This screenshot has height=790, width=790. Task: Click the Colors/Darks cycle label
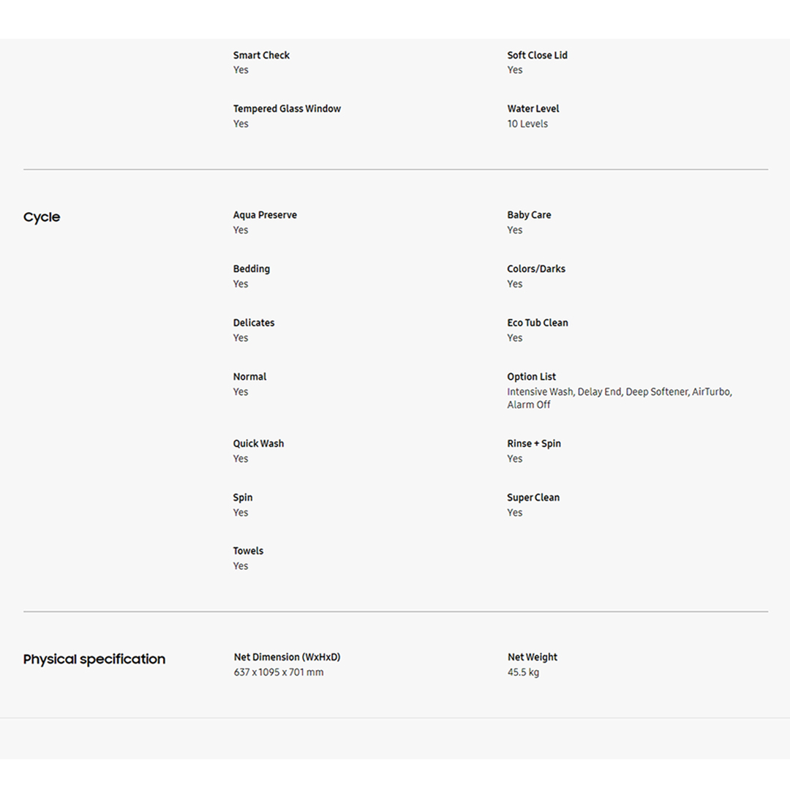click(x=536, y=268)
